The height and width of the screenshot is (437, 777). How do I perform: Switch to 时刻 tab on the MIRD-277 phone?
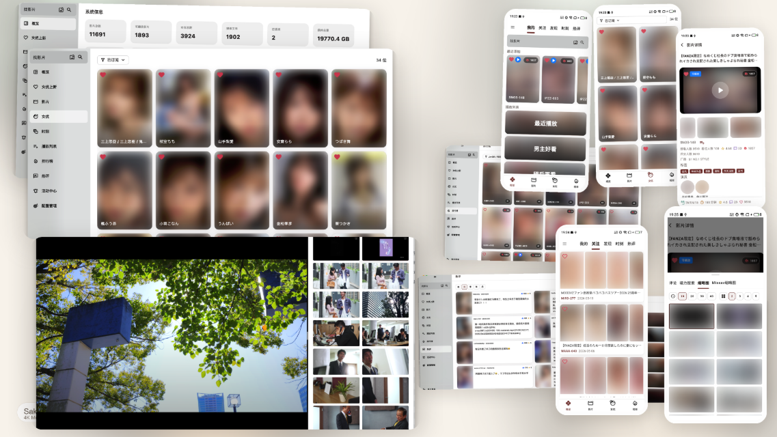pyautogui.click(x=619, y=244)
